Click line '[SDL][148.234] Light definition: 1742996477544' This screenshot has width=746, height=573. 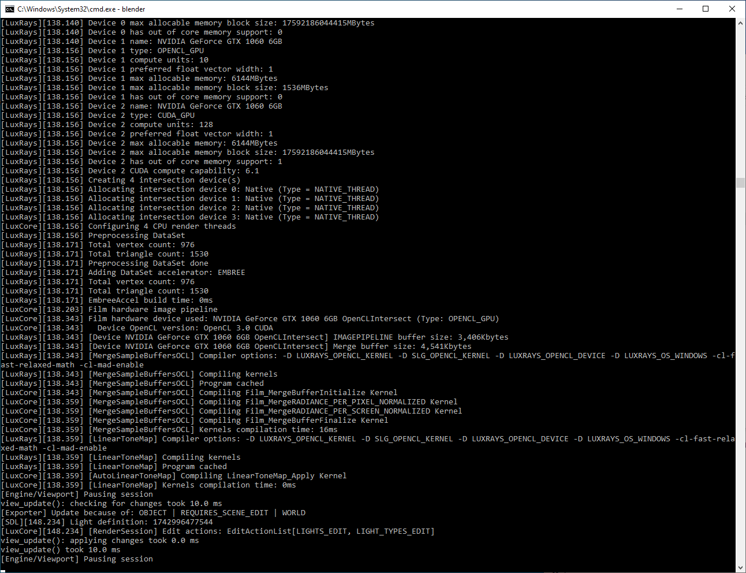tap(107, 522)
